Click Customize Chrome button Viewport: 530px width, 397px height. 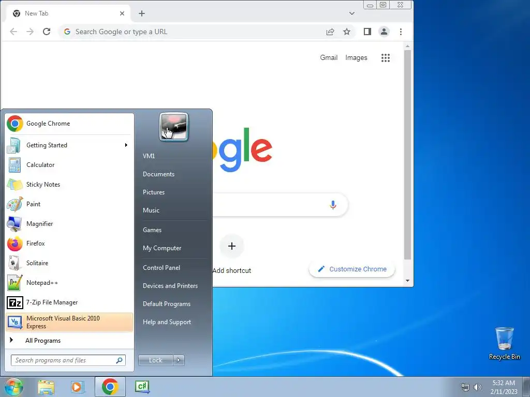[352, 269]
